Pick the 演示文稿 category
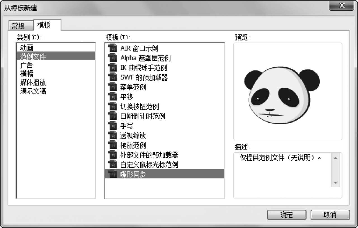The height and width of the screenshot is (228, 358). pyautogui.click(x=33, y=91)
